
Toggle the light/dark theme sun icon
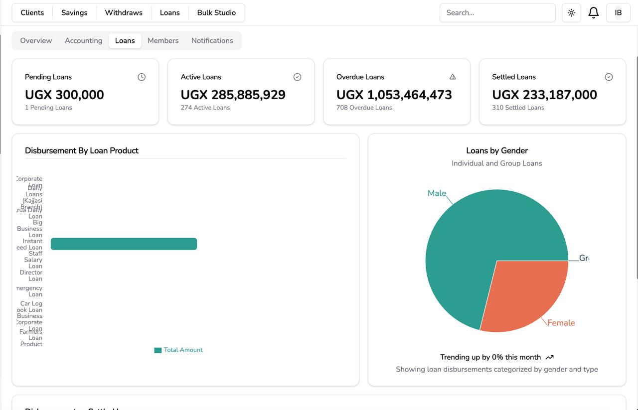tap(571, 13)
